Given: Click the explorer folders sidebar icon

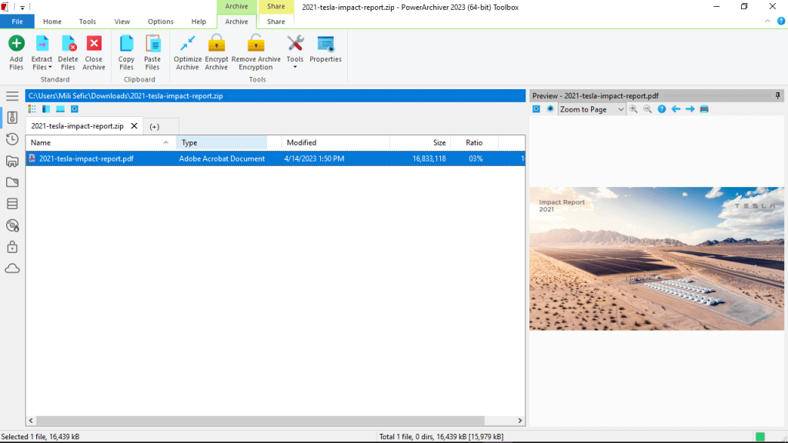Looking at the screenshot, I should [12, 161].
